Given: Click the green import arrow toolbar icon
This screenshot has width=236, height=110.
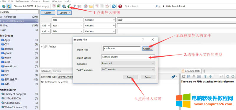Looking at the screenshot, I should 69,6.
